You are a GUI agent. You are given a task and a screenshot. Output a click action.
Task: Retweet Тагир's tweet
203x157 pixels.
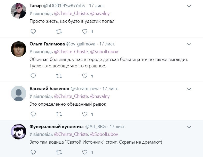pyautogui.click(x=59, y=32)
